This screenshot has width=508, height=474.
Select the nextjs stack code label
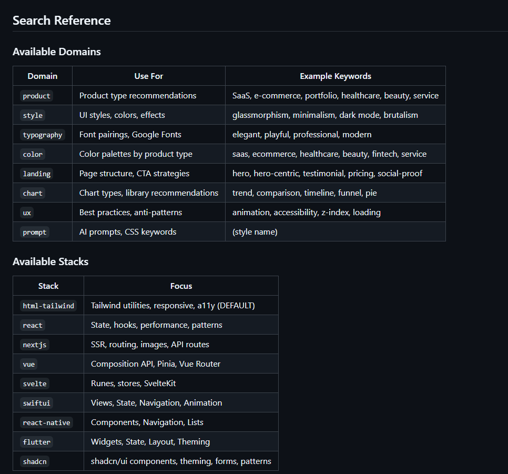35,345
